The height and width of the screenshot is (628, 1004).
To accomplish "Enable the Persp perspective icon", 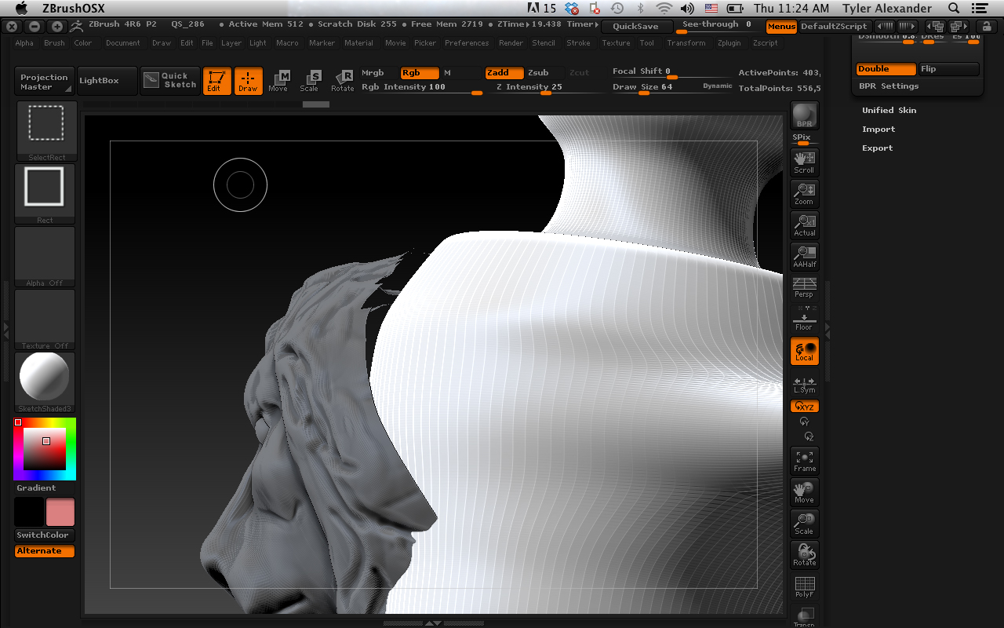I will coord(803,288).
